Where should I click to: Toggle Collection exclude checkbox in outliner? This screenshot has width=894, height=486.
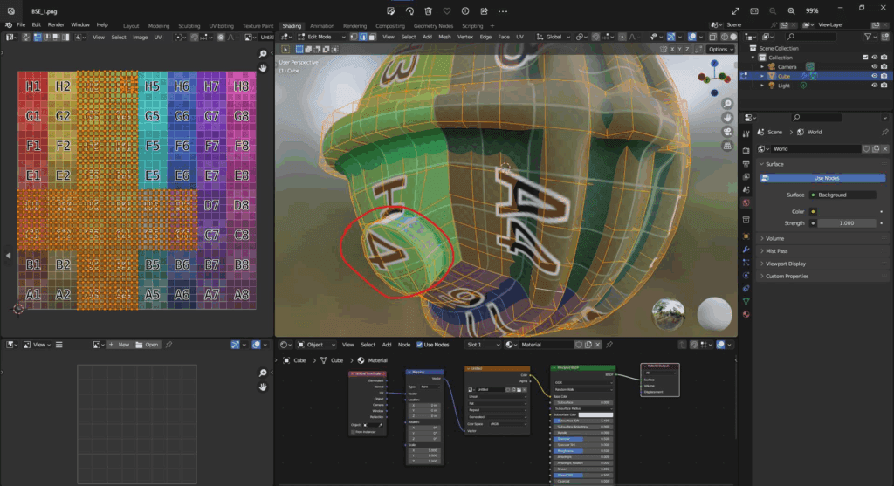(865, 58)
